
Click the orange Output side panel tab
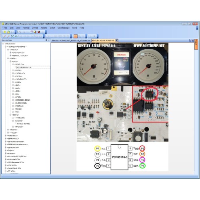pyautogui.click(x=196, y=44)
